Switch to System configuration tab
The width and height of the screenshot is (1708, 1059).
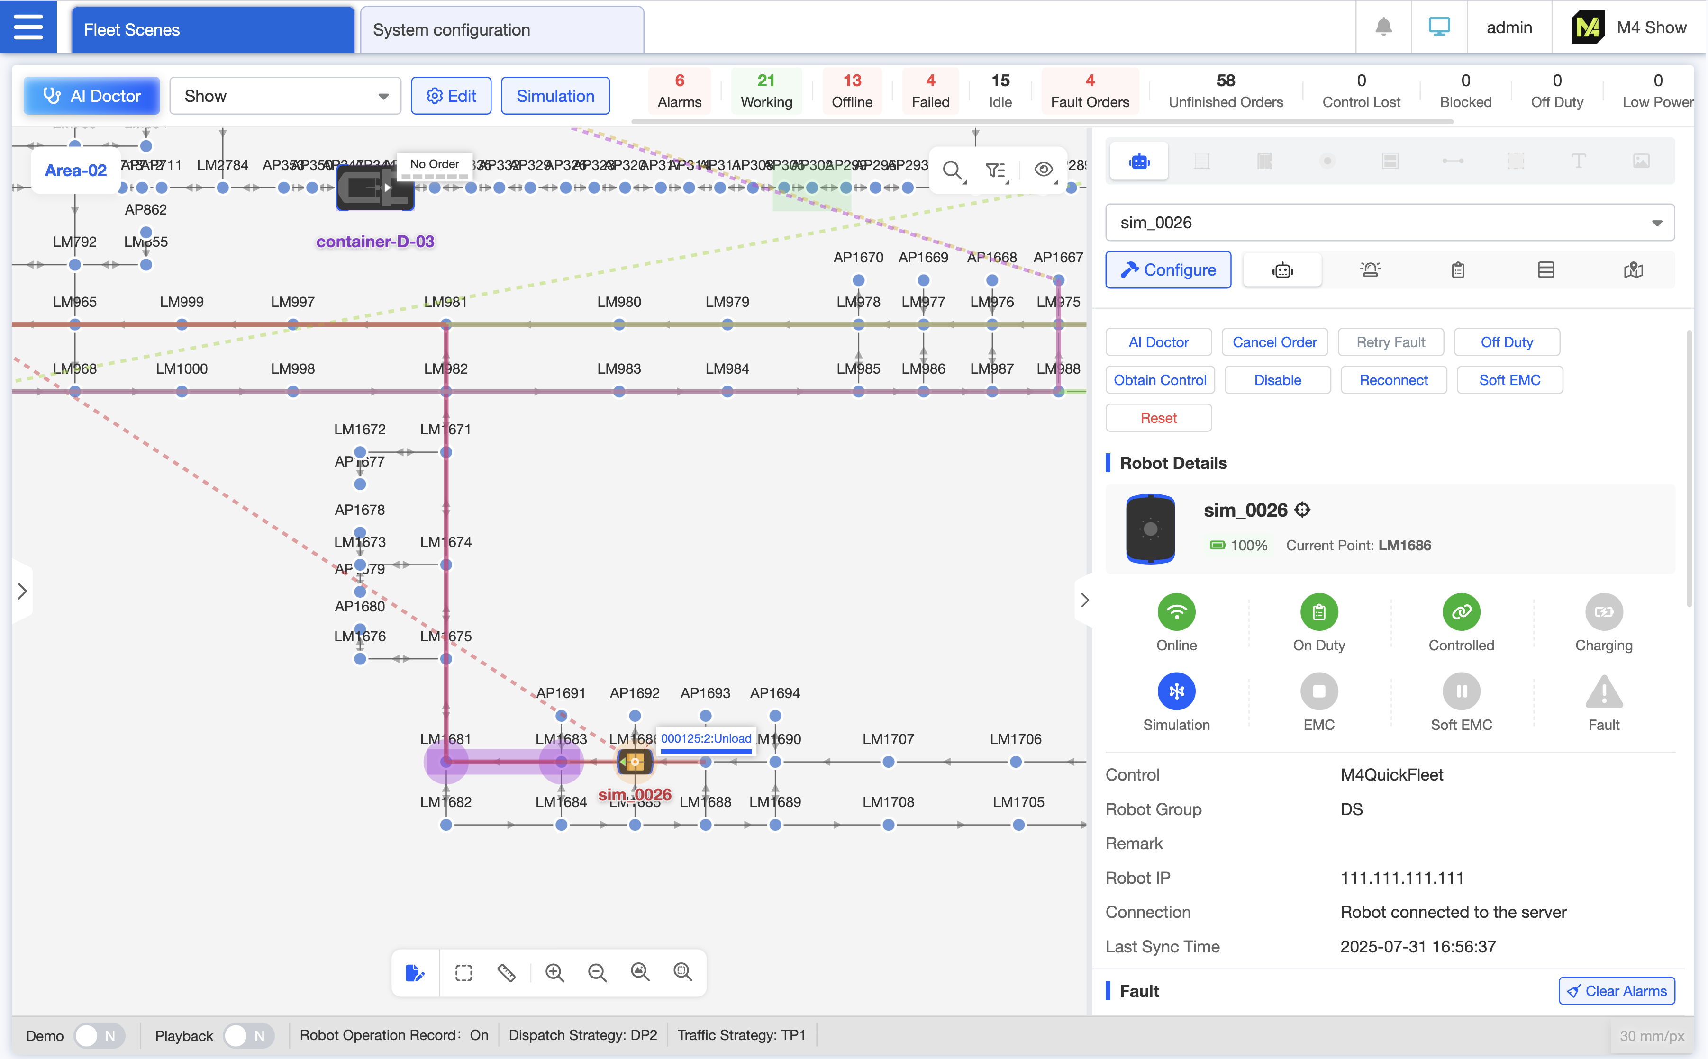tap(502, 29)
